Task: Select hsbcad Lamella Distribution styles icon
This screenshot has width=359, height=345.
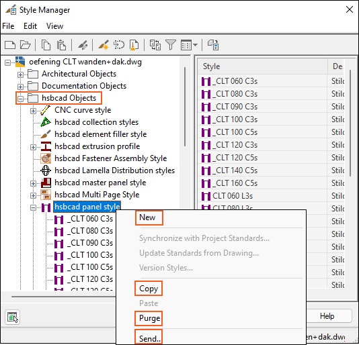Action: coord(46,170)
